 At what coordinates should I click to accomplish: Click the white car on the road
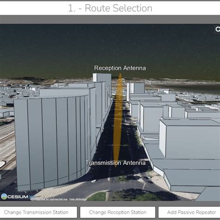[94, 181]
